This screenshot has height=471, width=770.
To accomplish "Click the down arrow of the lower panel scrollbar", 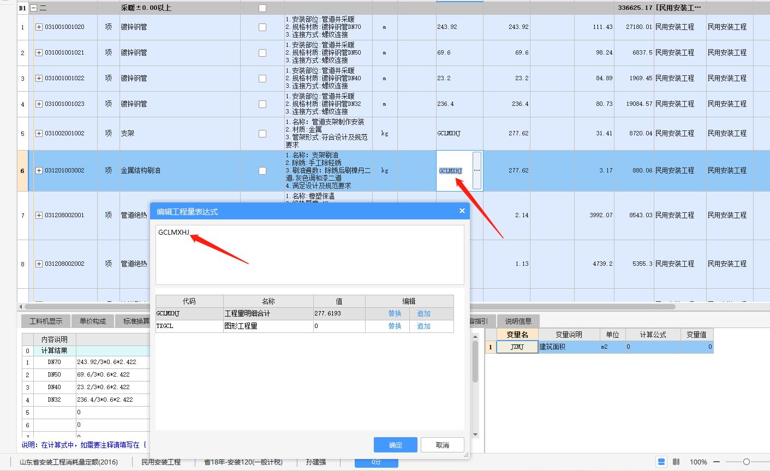I will (x=475, y=434).
